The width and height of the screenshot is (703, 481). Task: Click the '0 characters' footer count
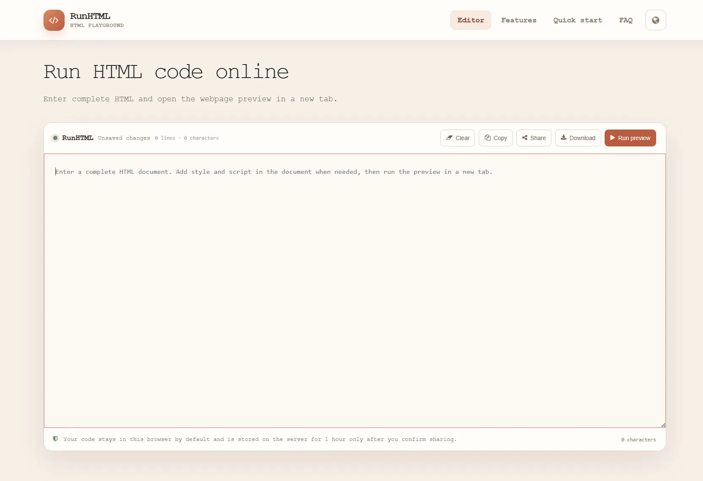[x=638, y=440]
